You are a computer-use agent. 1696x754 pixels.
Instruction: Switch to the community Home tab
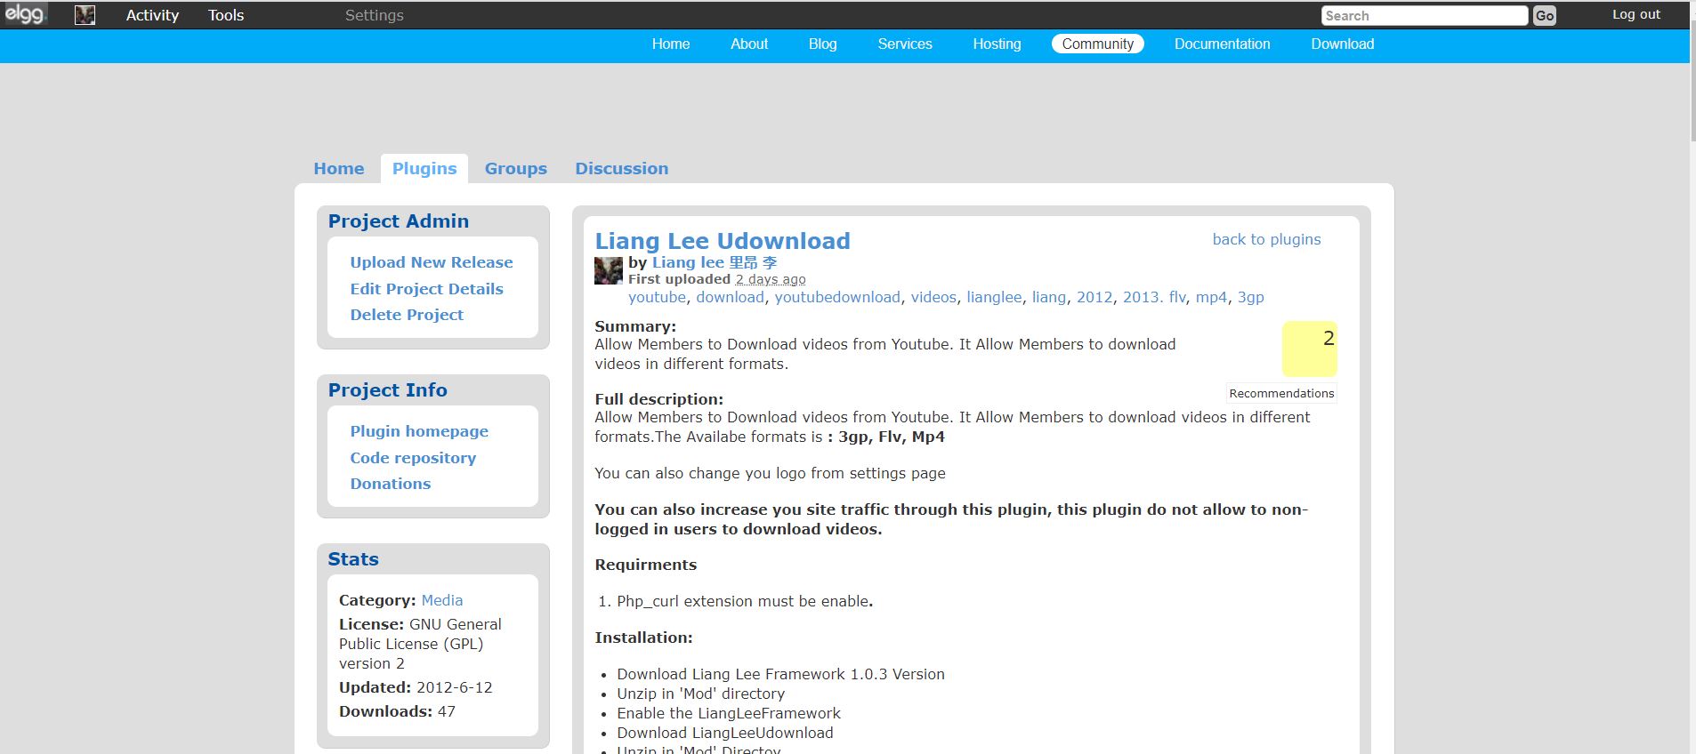(339, 168)
